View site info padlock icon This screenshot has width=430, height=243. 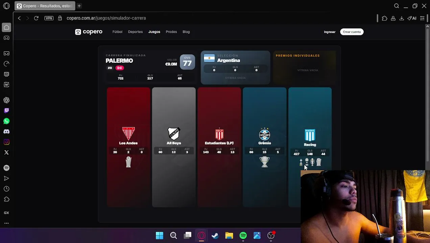point(60,18)
